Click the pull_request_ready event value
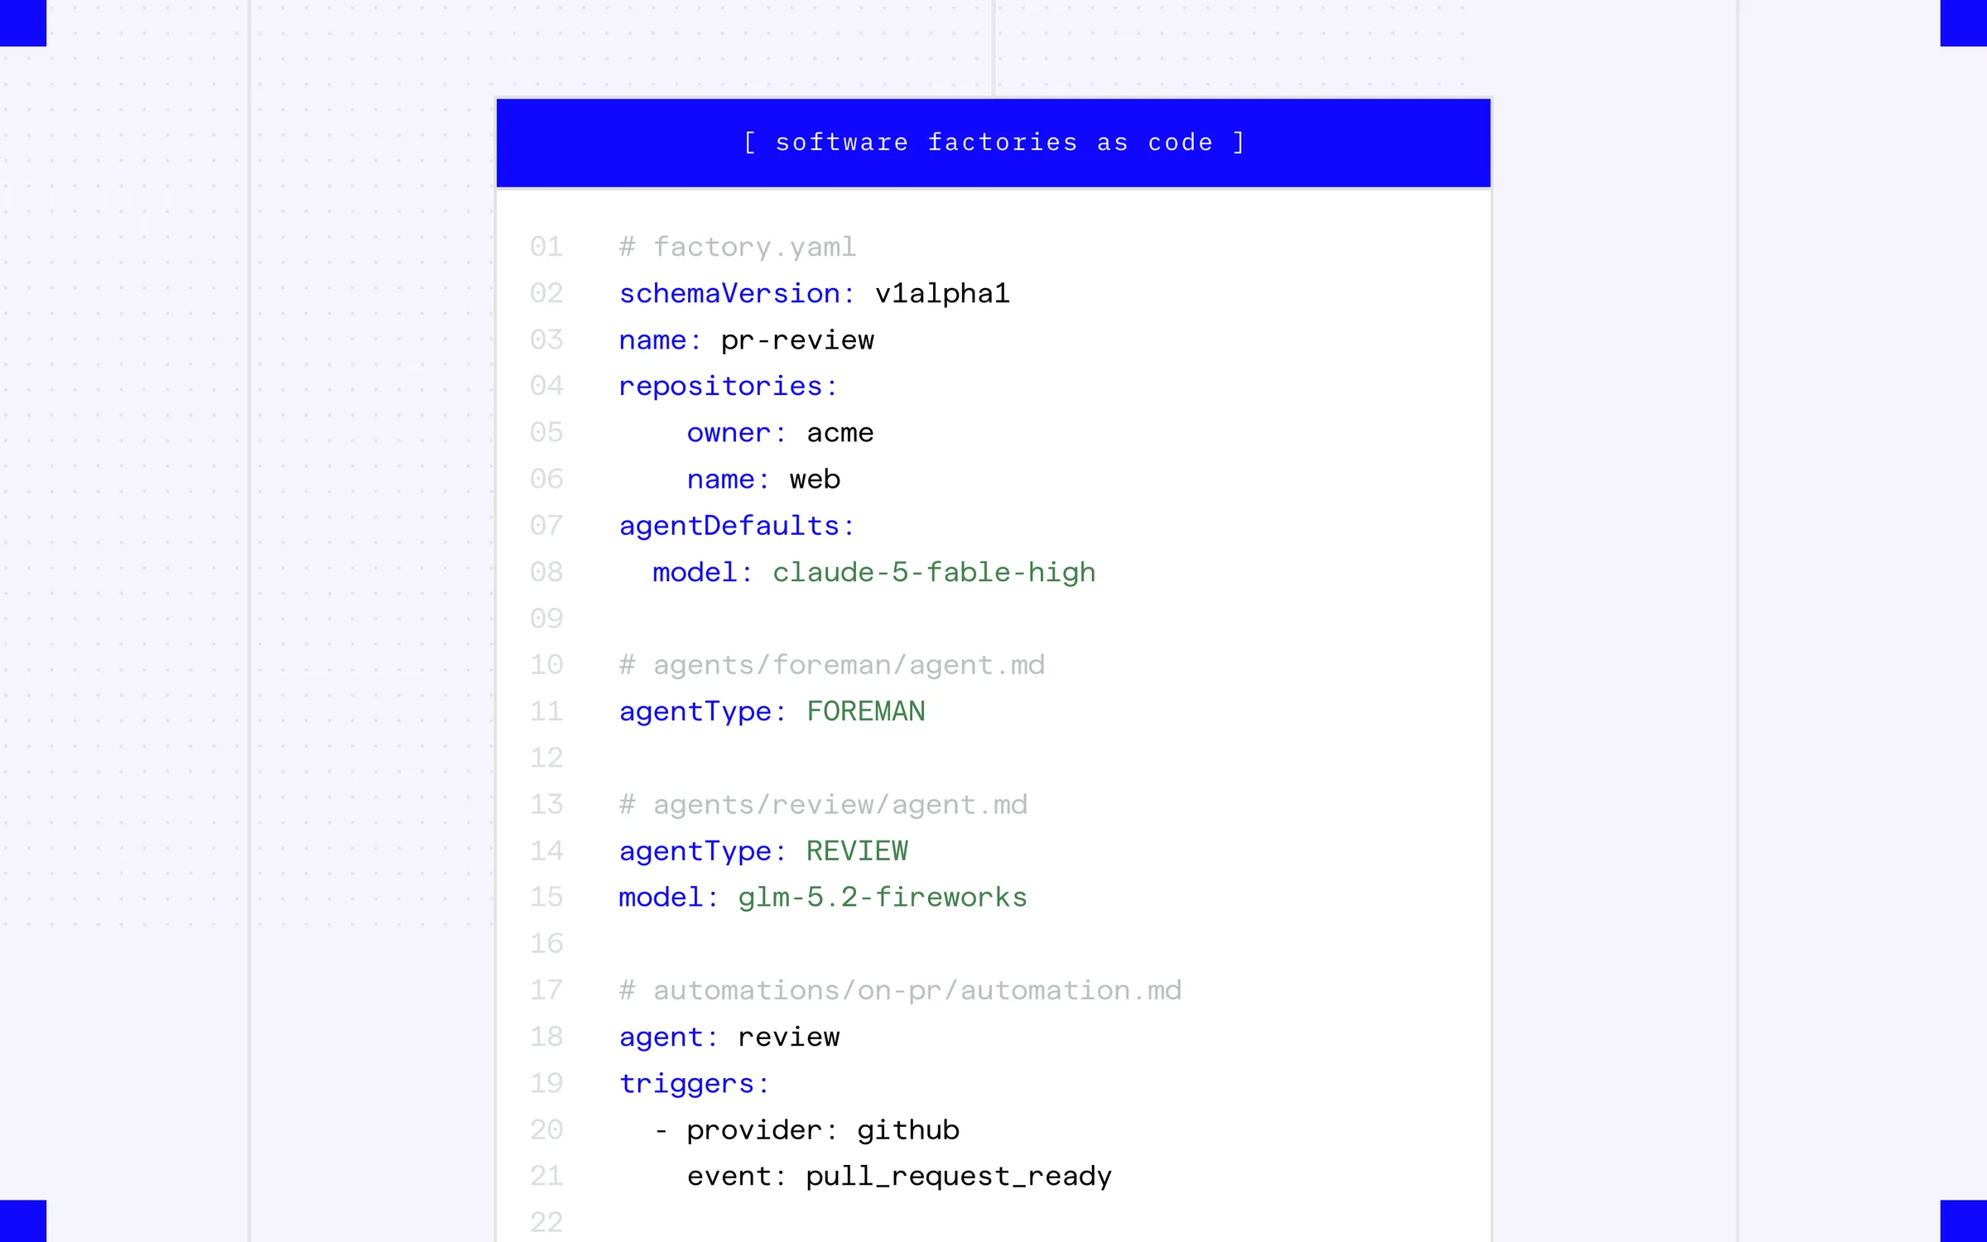1987x1242 pixels. coord(959,1177)
